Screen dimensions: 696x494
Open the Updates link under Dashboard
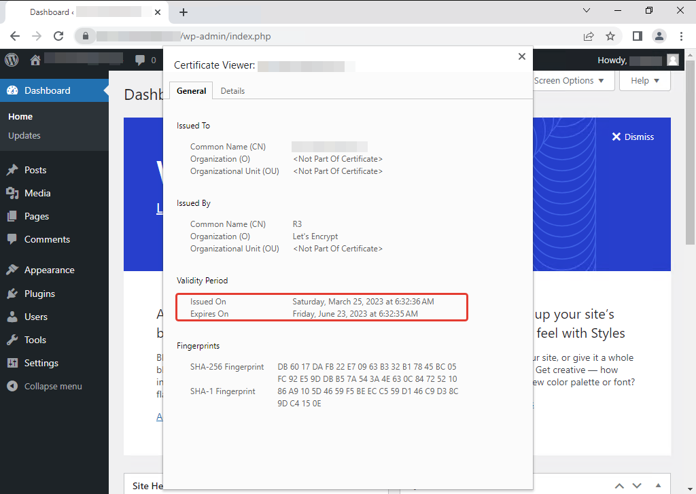click(24, 135)
